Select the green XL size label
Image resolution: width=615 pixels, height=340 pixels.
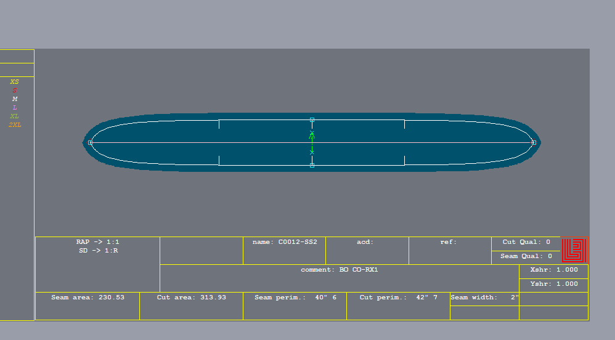(15, 116)
